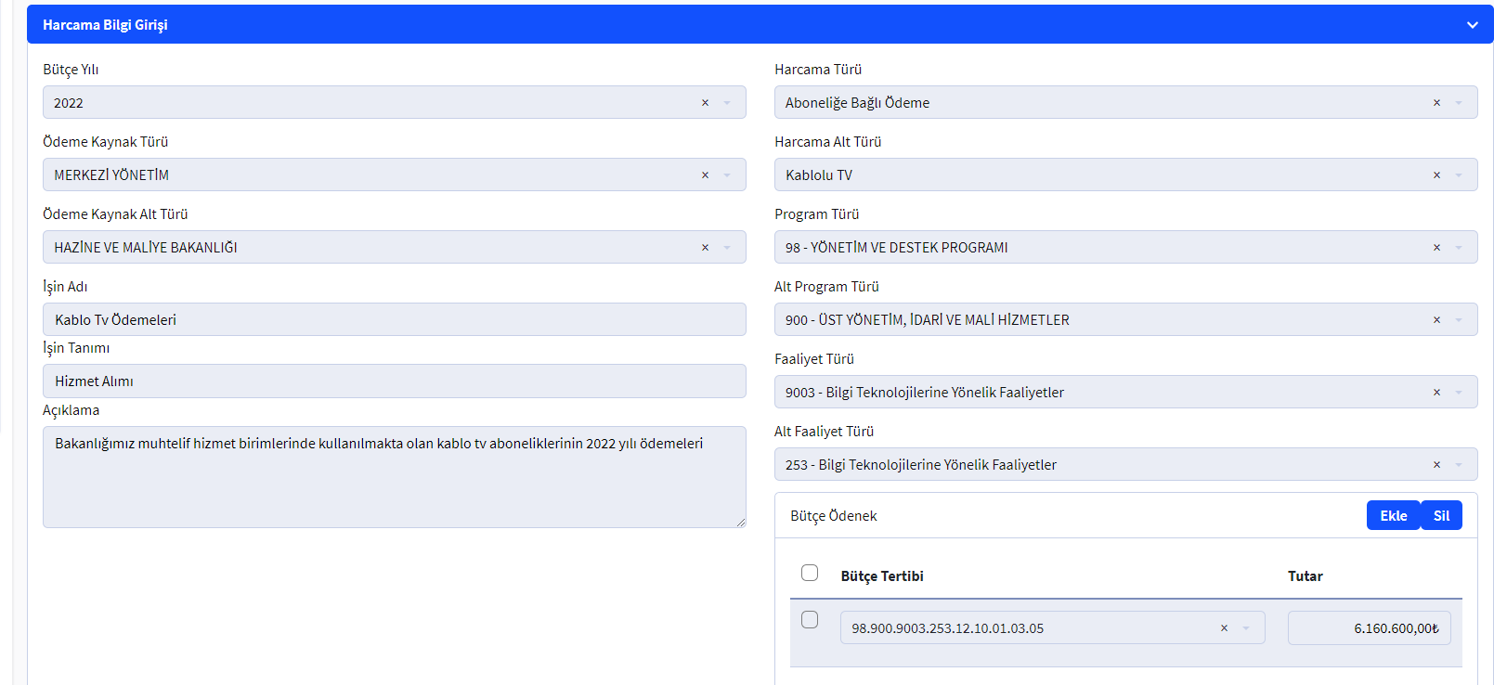Expand the Bütçe Tertibi dropdown arrow
Viewport: 1494px width, 685px height.
click(1246, 628)
